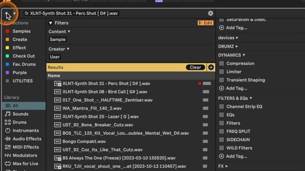This screenshot has width=305, height=171.
Task: Select the All library category
Action: (x=24, y=105)
